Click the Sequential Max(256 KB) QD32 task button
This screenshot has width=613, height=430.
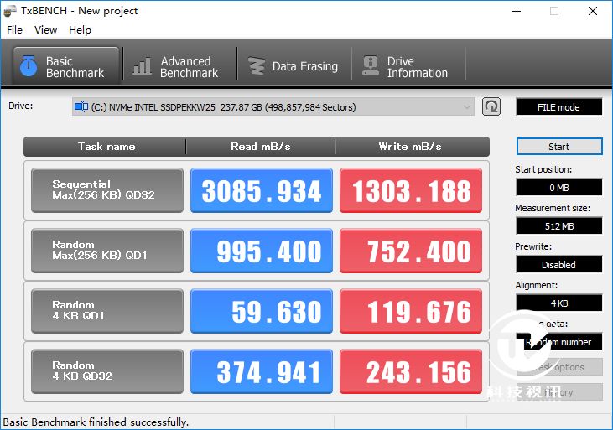pos(107,190)
